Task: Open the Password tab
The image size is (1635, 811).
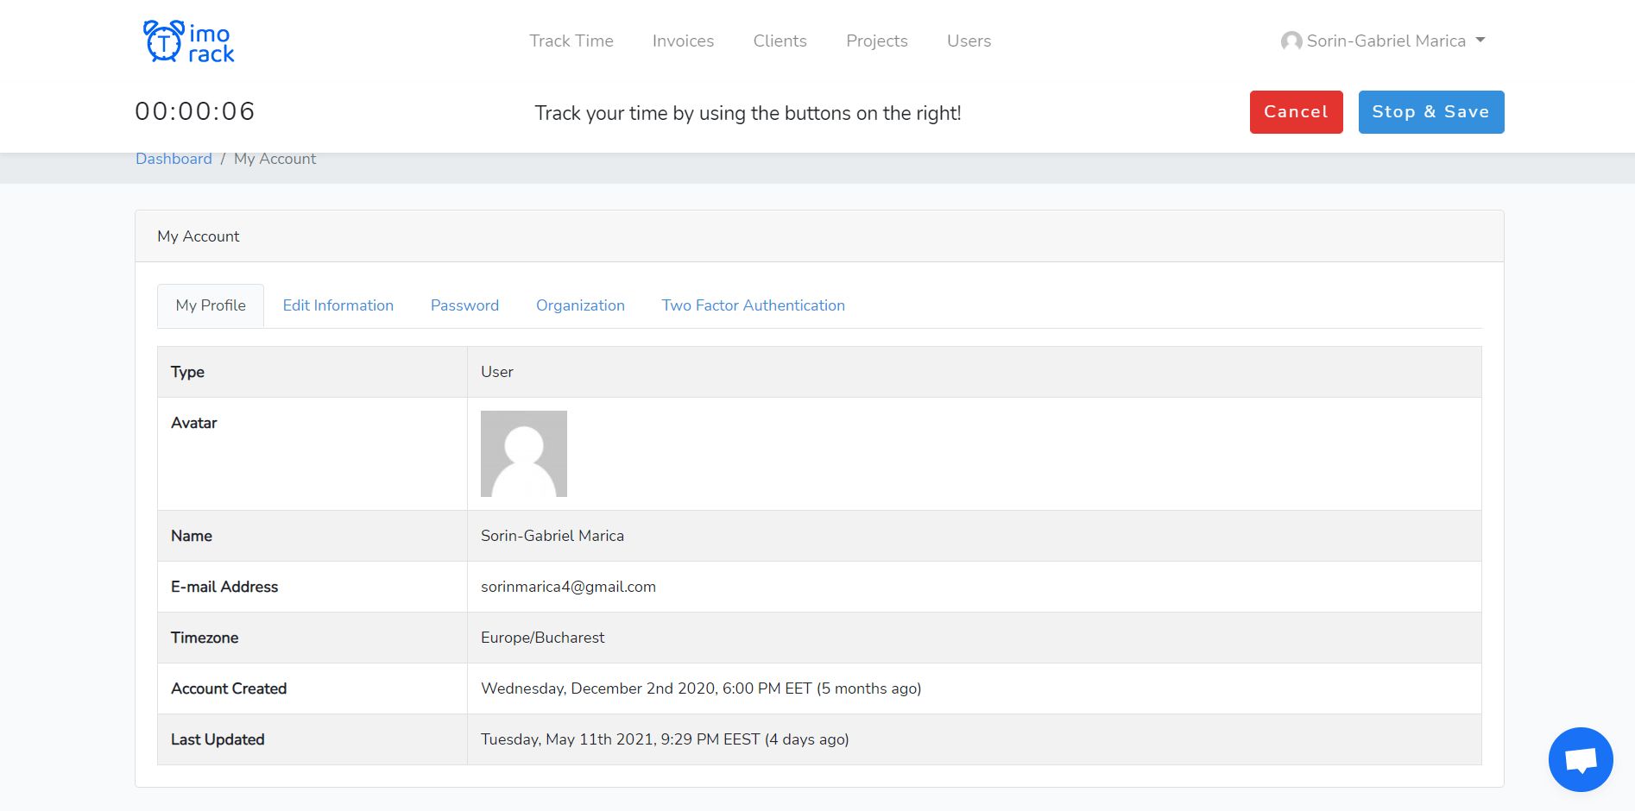Action: coord(464,305)
